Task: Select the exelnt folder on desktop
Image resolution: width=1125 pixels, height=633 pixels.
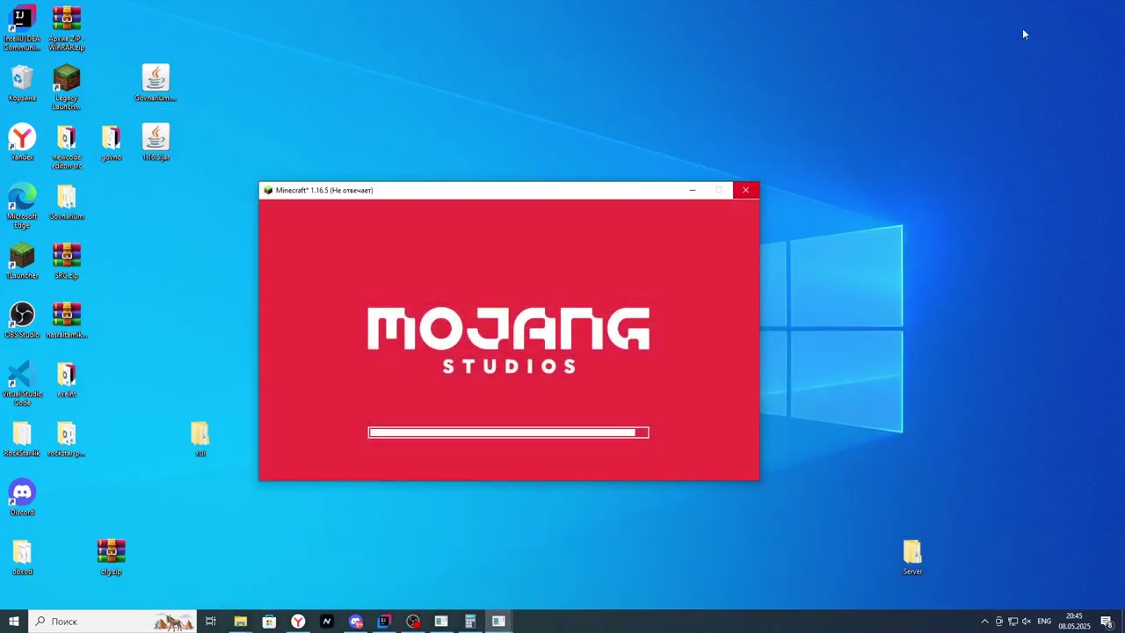Action: [67, 379]
